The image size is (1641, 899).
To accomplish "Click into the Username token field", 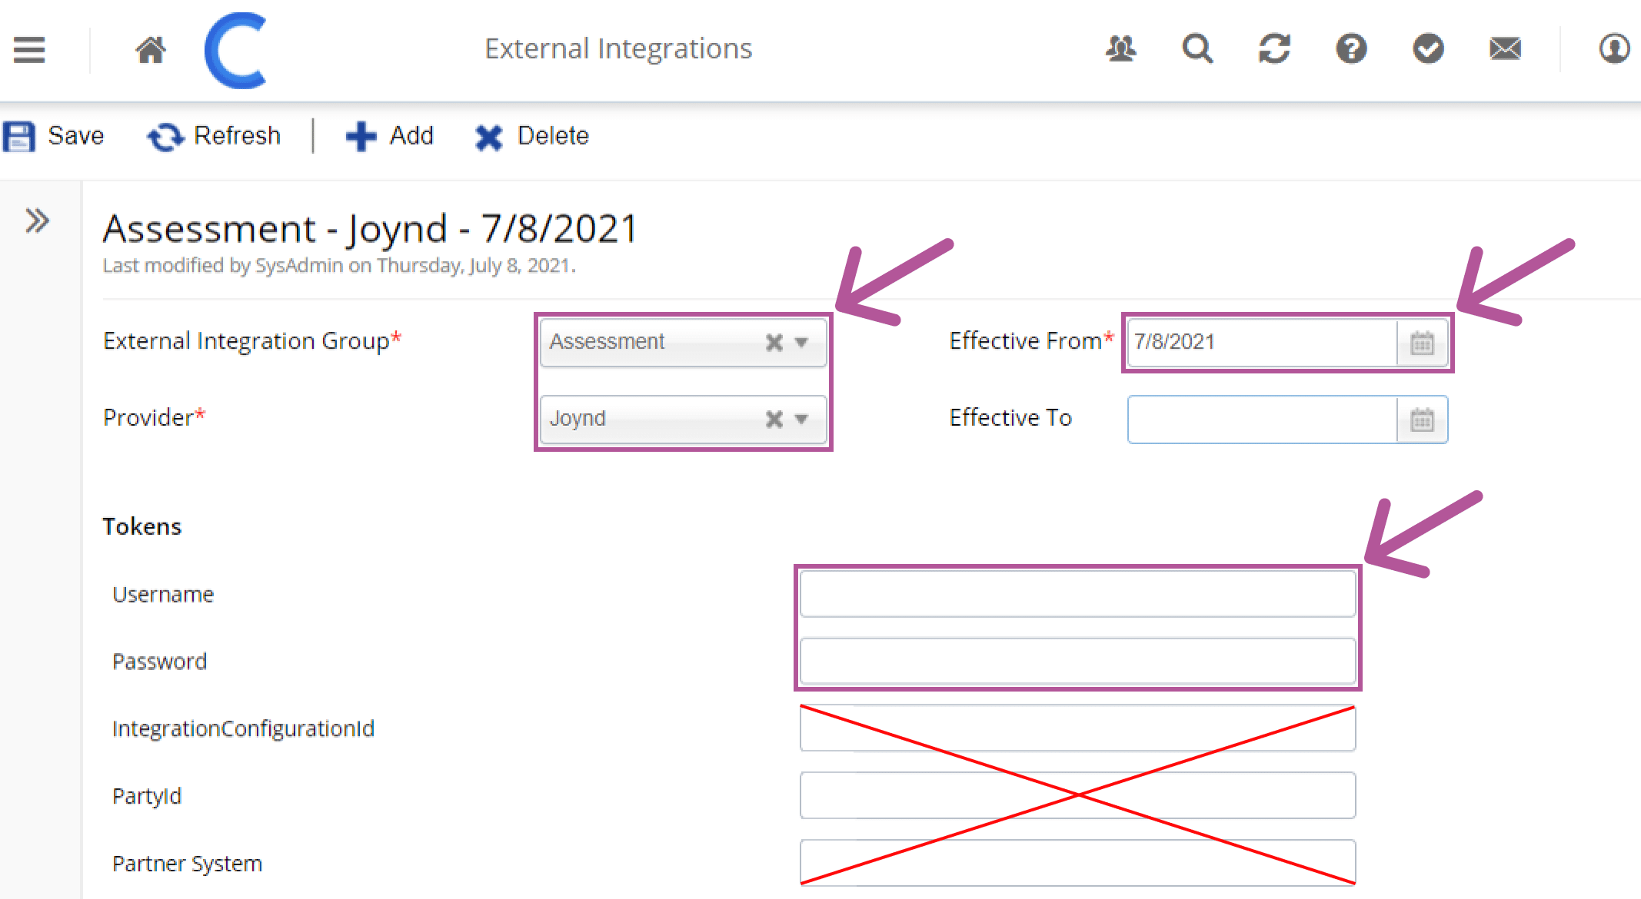I will coord(1077,594).
